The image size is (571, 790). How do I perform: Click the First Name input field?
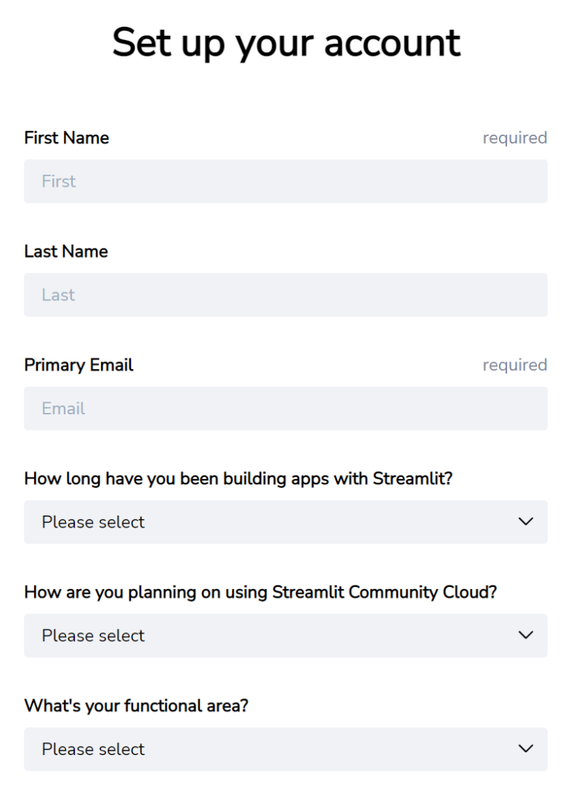click(x=285, y=181)
